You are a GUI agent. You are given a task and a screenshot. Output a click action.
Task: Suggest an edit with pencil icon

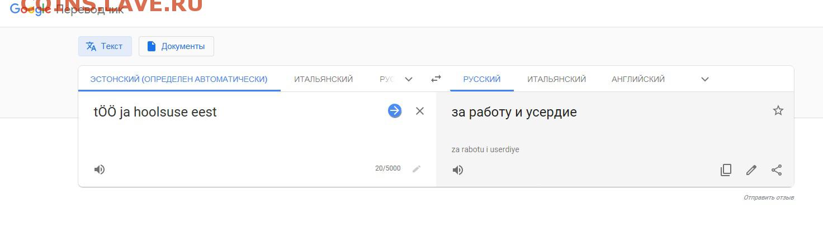[x=751, y=170]
